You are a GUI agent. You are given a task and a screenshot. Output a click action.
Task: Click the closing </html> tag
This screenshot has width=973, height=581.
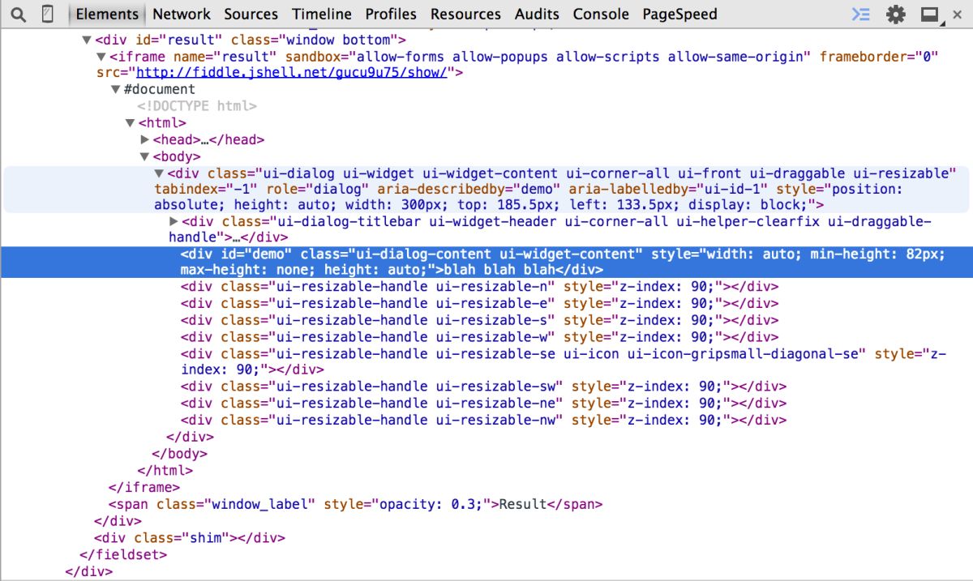tap(165, 470)
